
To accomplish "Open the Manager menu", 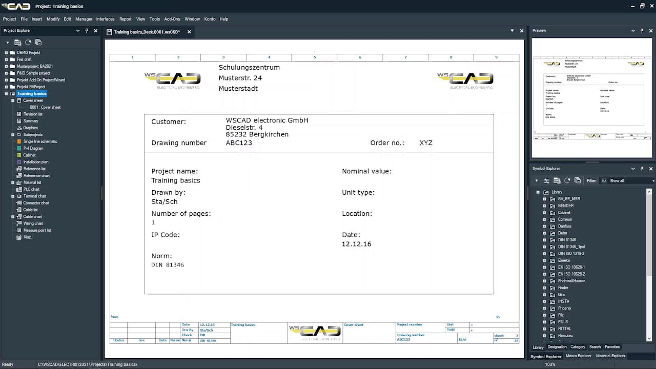I will [x=84, y=19].
